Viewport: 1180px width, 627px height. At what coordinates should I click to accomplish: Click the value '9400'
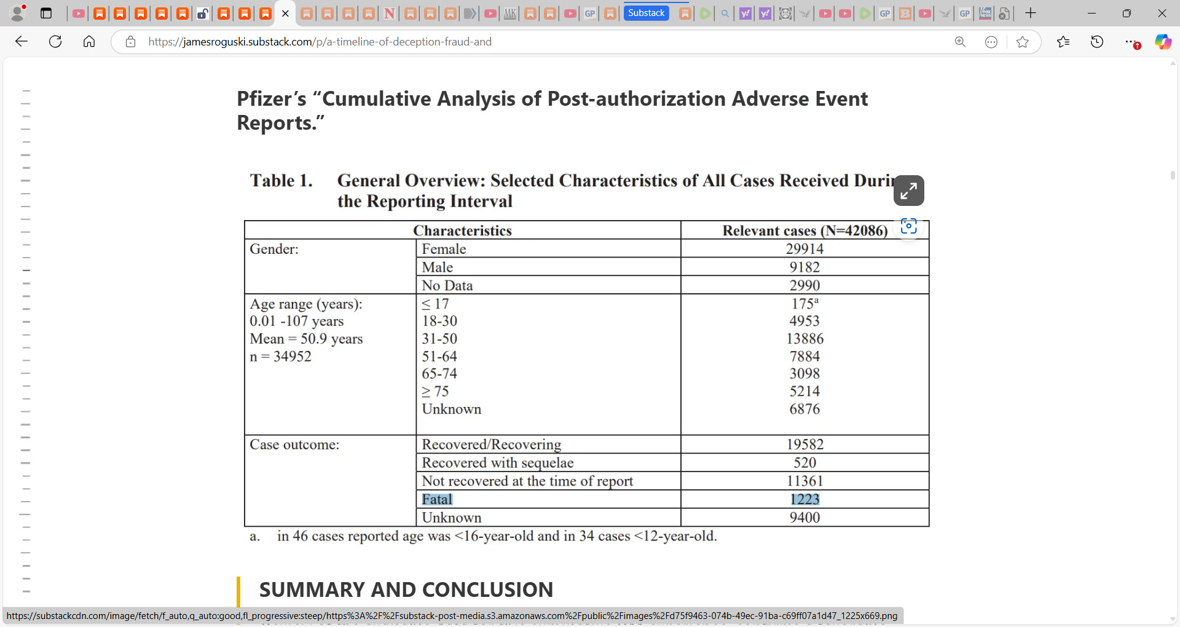click(804, 518)
